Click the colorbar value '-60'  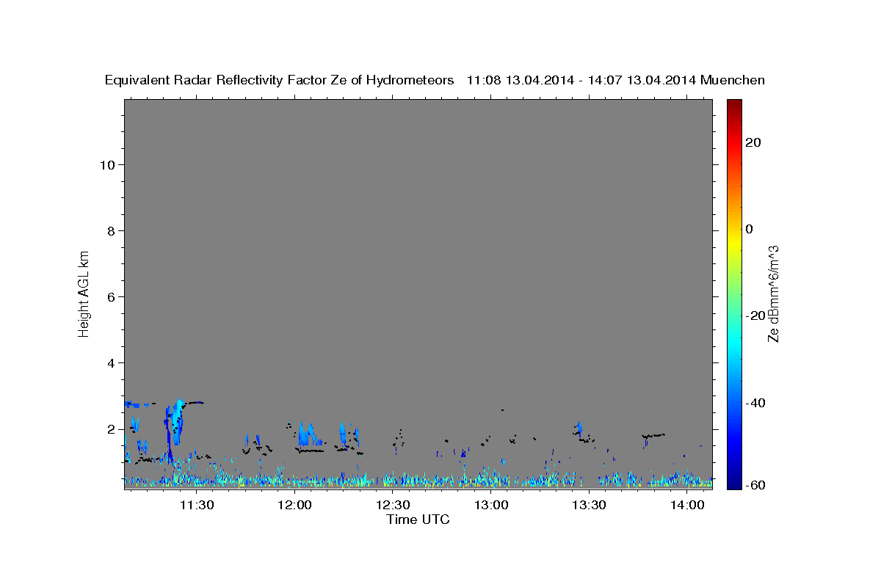coord(755,484)
